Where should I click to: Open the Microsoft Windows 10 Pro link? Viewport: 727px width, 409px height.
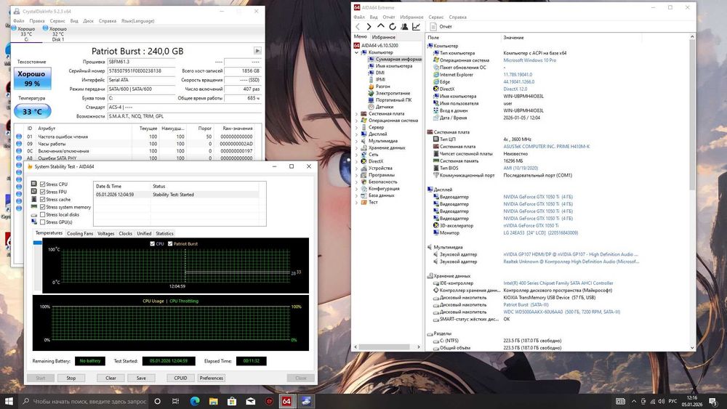(x=529, y=60)
